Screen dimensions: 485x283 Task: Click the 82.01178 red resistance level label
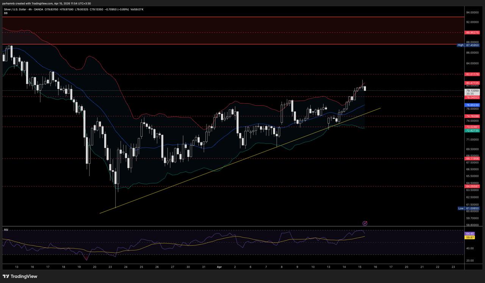coord(472,74)
